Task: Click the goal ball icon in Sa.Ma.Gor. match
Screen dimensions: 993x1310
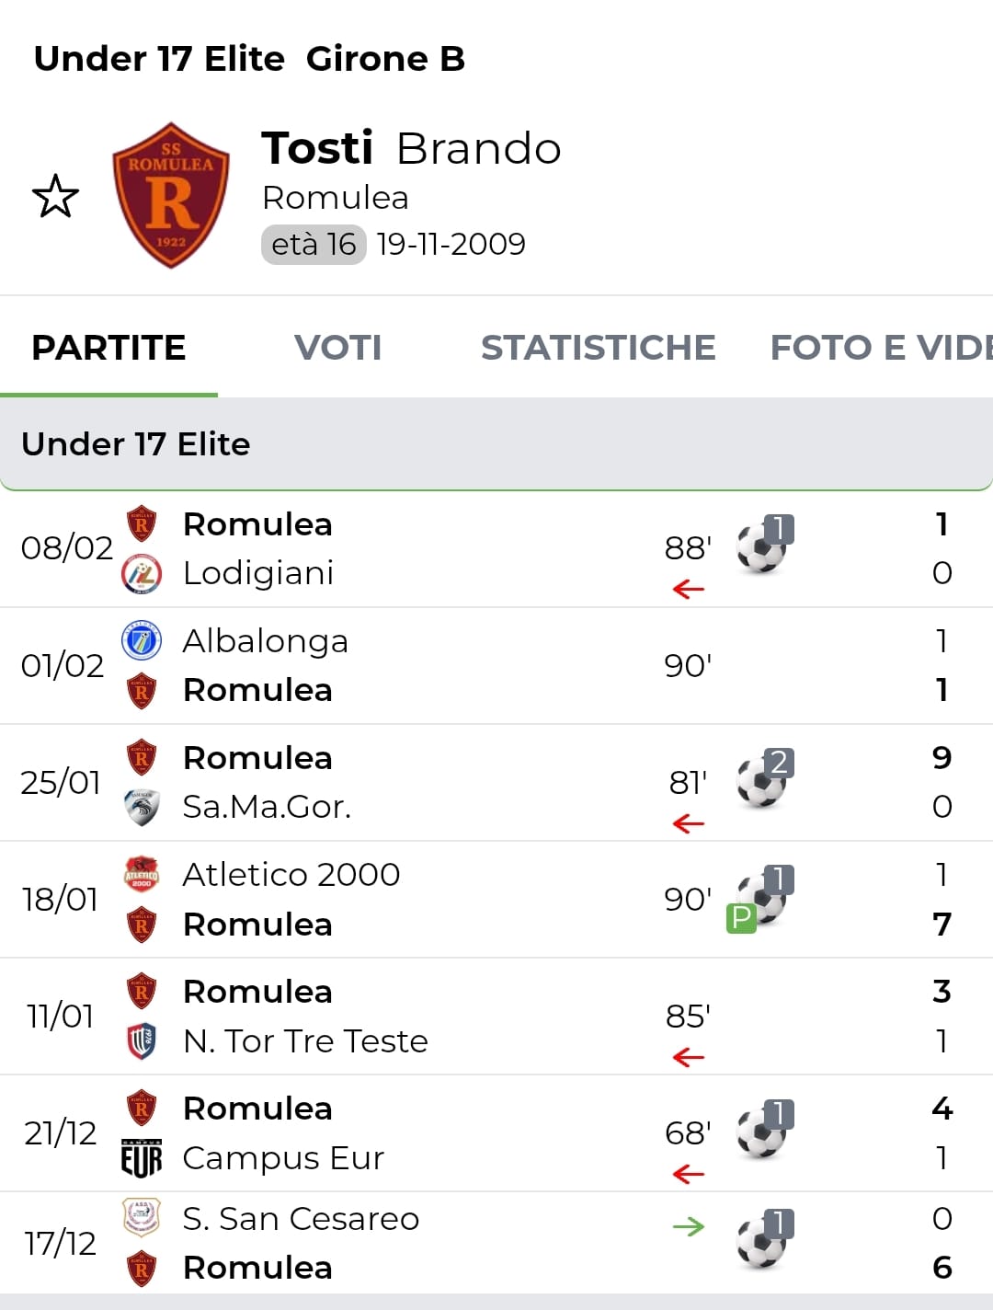Action: click(x=762, y=783)
